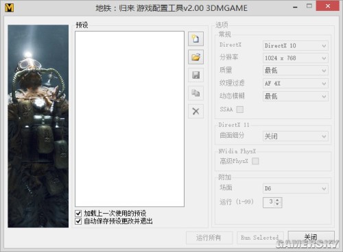The height and width of the screenshot is (252, 343).
Task: Enable the 高级PhysX checkbox
Action: [255, 161]
